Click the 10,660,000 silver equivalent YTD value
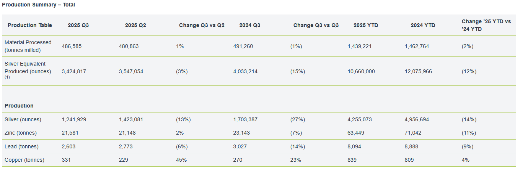The width and height of the screenshot is (528, 172). 361,72
